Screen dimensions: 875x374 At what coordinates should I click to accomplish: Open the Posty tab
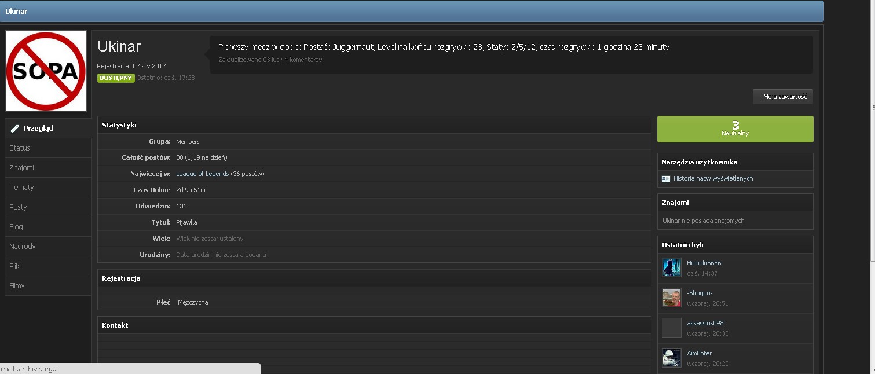pyautogui.click(x=48, y=207)
